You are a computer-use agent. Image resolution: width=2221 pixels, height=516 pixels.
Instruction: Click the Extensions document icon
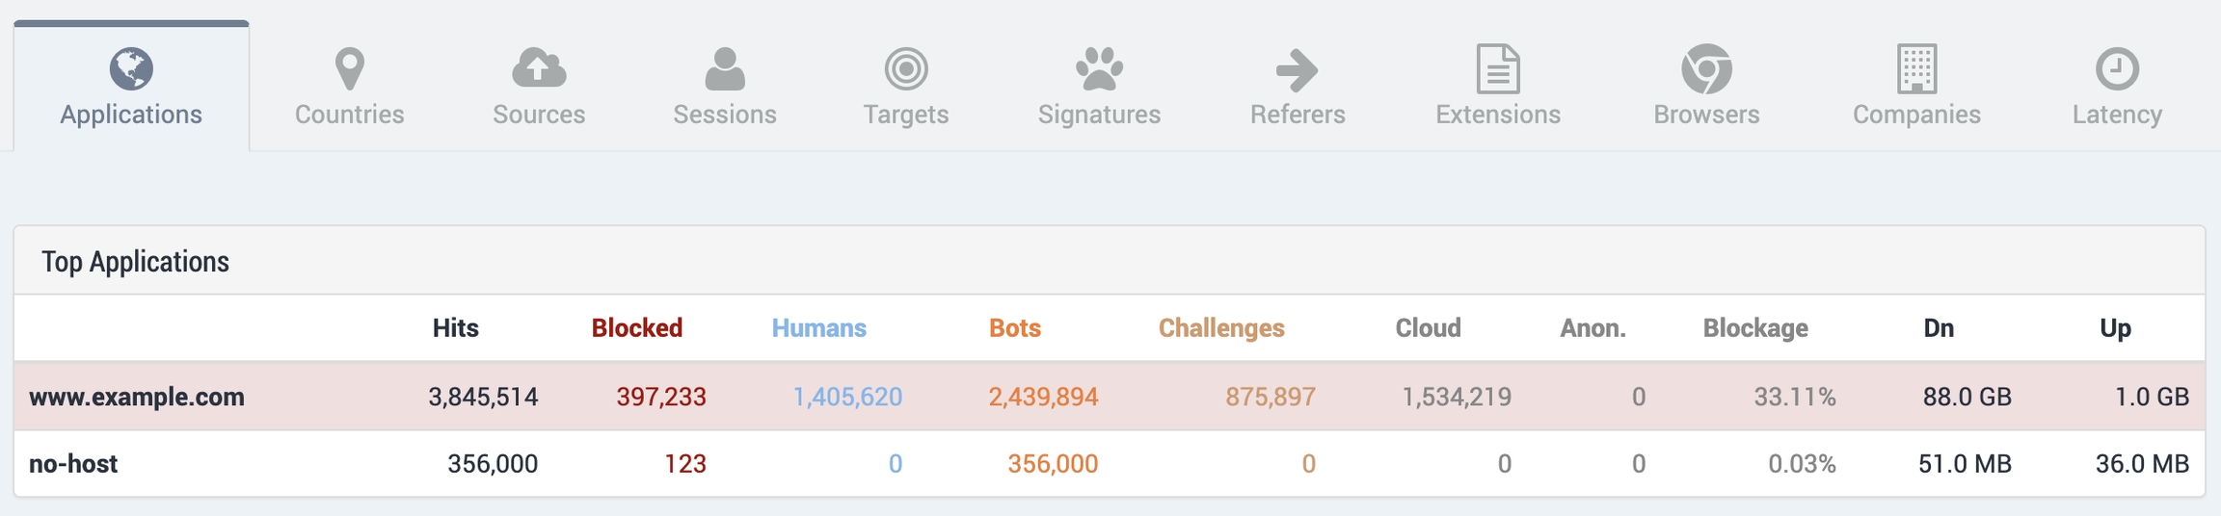(x=1498, y=68)
